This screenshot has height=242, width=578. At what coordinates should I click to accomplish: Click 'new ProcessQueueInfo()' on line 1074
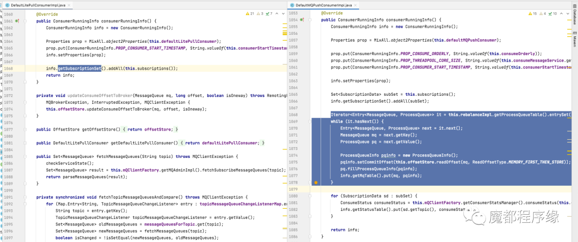(429, 155)
